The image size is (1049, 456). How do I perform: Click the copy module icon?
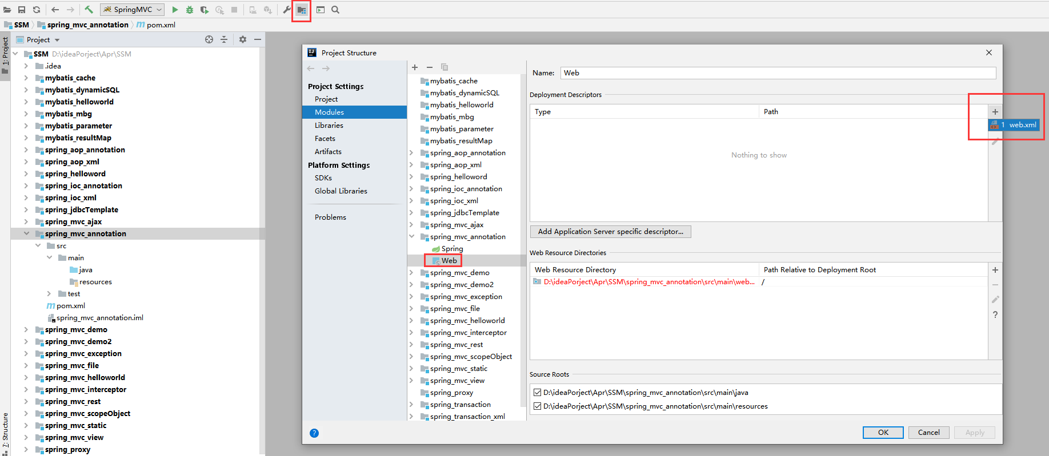click(445, 67)
